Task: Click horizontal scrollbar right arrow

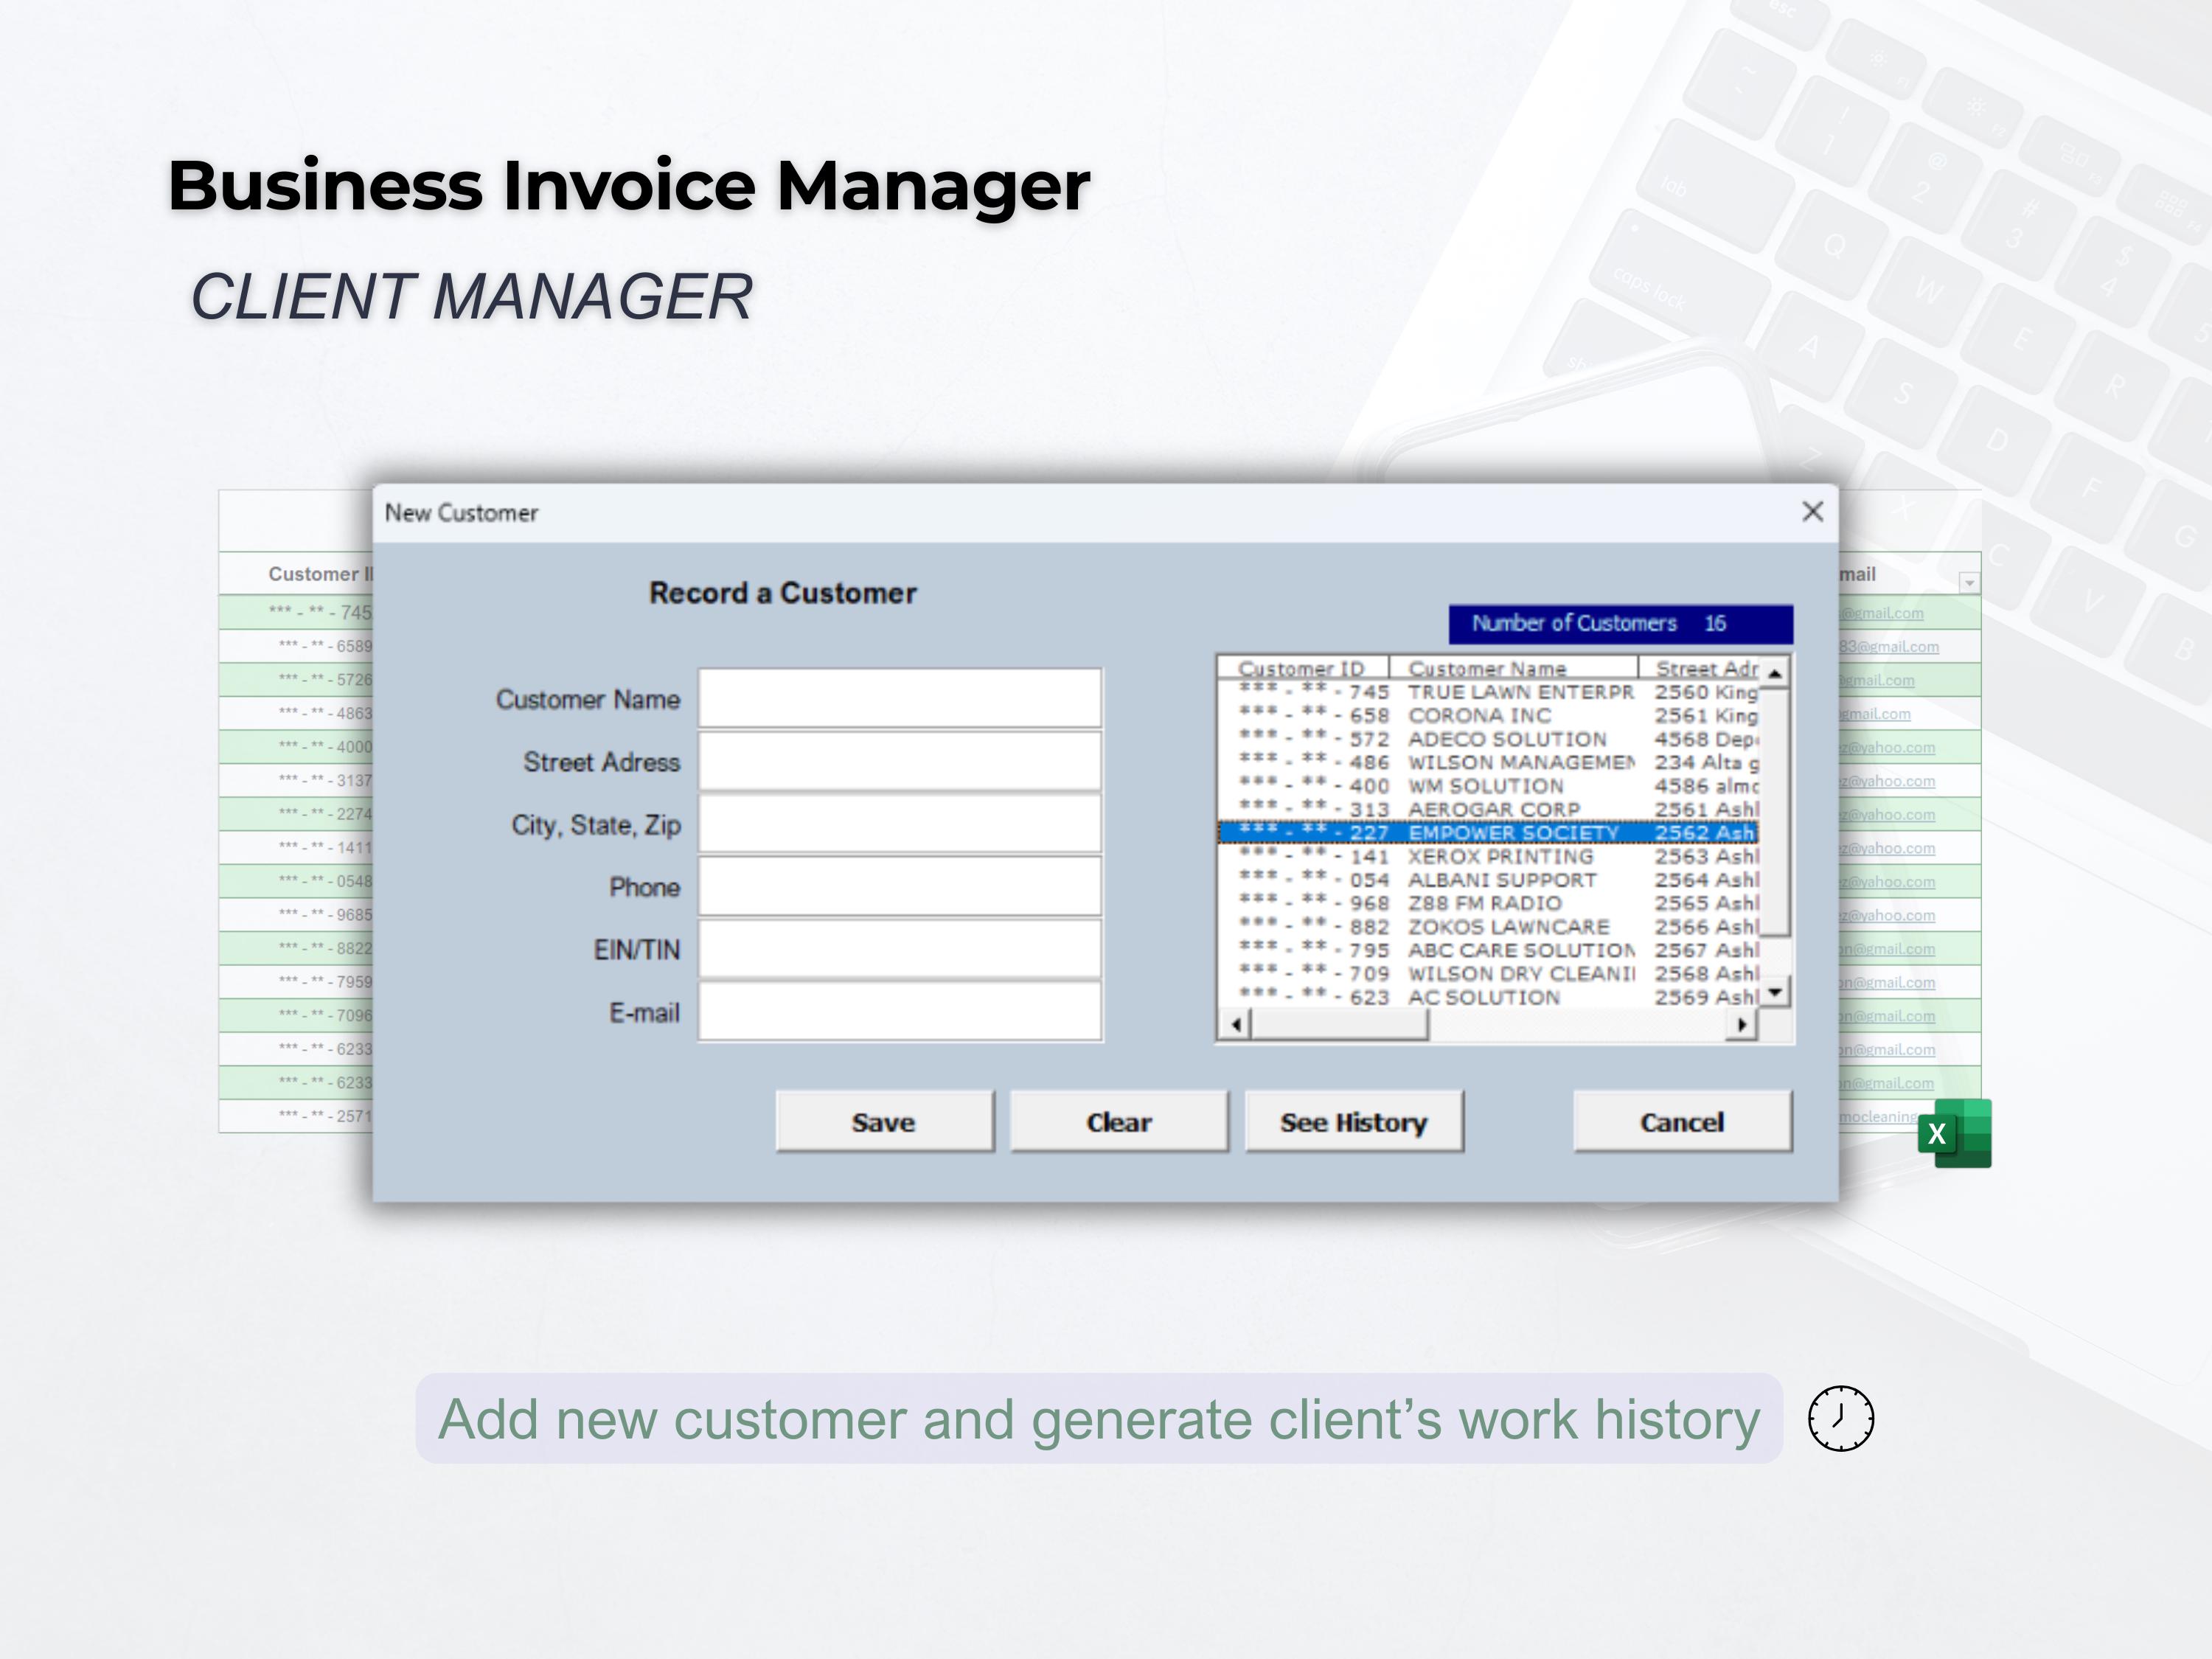Action: pyautogui.click(x=1742, y=1024)
